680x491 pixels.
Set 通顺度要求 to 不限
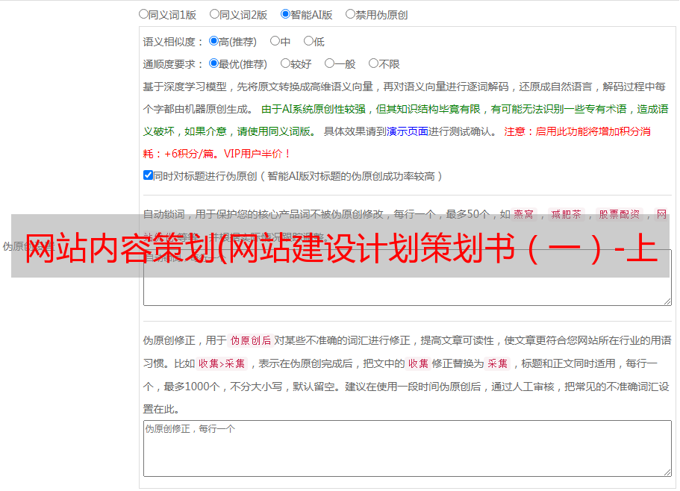373,63
